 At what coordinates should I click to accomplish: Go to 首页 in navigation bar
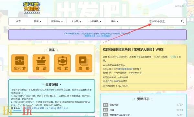[x=18, y=21]
